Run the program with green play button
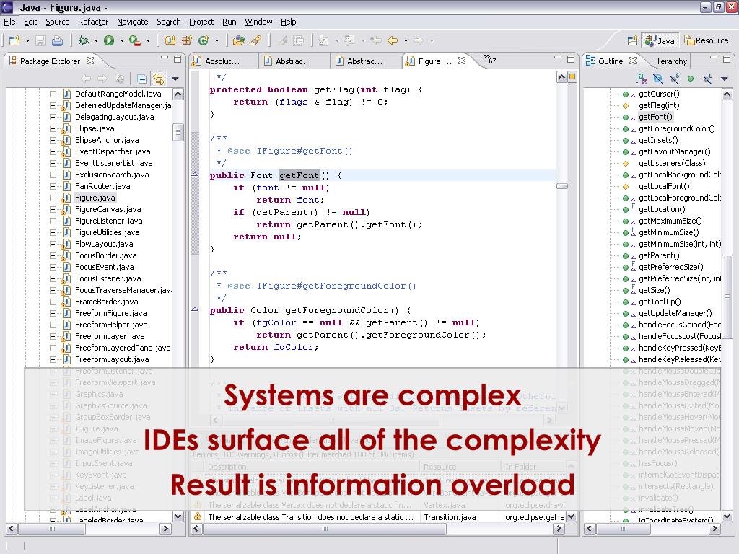The width and height of the screenshot is (739, 554). click(x=109, y=41)
